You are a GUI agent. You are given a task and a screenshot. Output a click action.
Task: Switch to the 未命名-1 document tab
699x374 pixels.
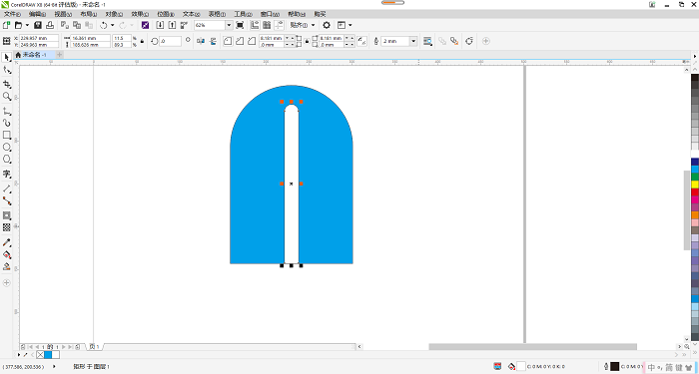point(34,54)
